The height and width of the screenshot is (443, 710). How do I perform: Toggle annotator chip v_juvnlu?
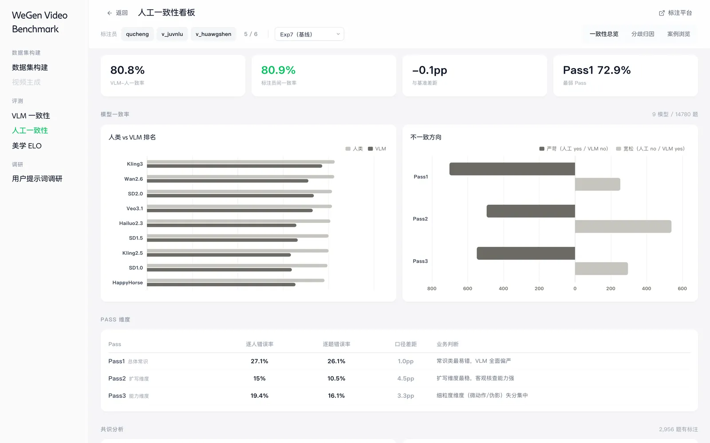click(172, 34)
